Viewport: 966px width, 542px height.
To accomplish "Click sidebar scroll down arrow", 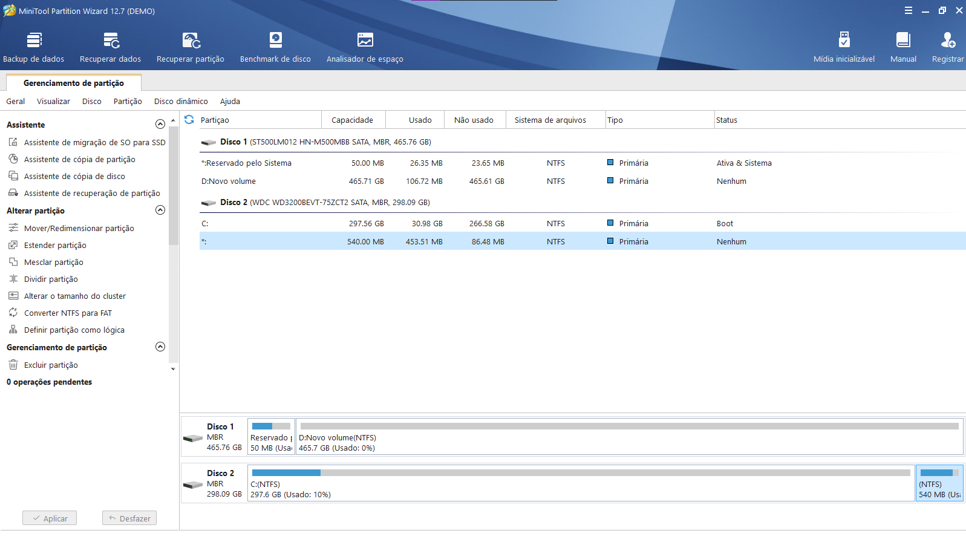I will [173, 368].
